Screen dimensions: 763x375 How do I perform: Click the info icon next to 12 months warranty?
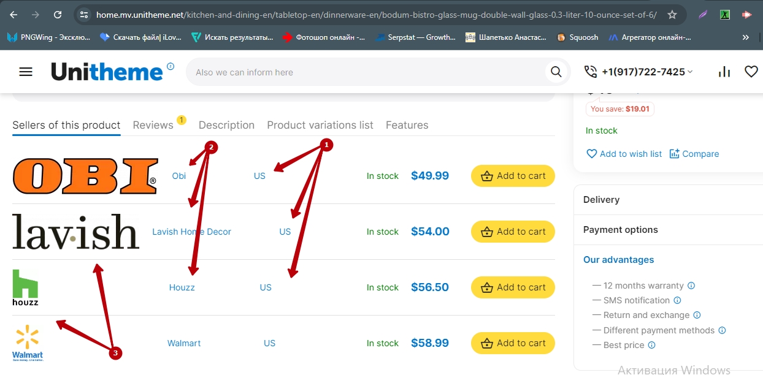691,286
